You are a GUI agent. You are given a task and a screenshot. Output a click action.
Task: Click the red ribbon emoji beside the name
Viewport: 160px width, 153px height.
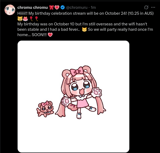pyautogui.click(x=52, y=7)
